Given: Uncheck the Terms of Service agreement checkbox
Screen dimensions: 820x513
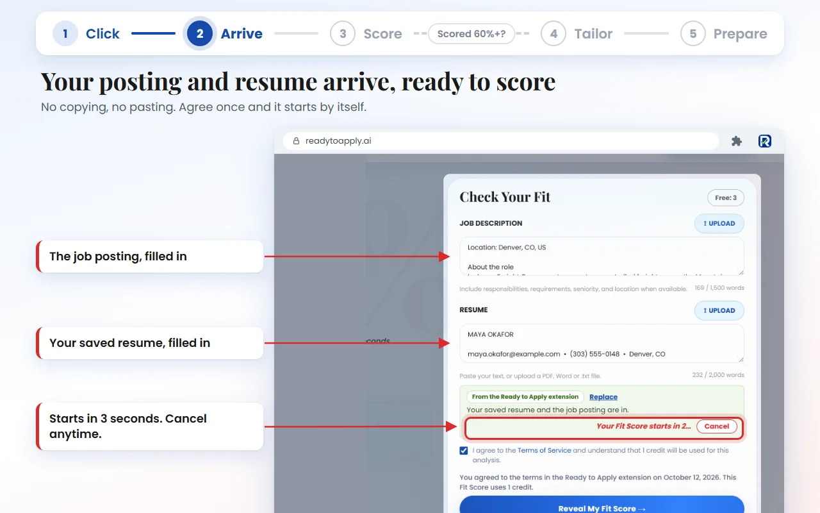Looking at the screenshot, I should [x=464, y=451].
